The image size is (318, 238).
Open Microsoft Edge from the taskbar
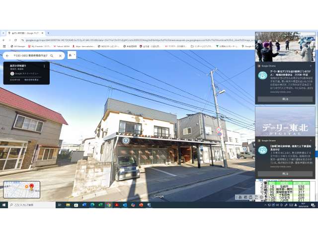tap(92, 205)
